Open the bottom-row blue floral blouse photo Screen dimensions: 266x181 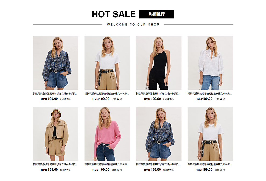159,134
